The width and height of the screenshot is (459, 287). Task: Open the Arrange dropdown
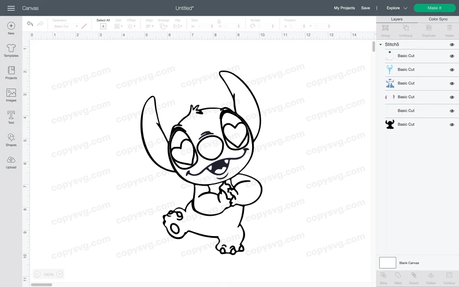164,27
